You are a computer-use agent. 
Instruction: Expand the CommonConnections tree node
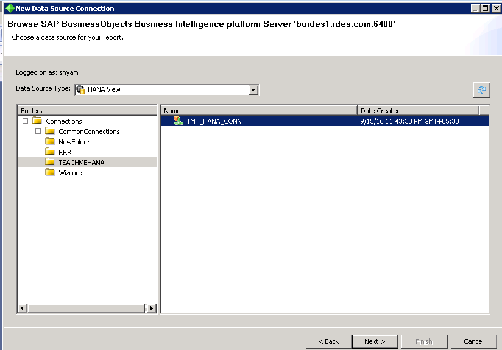(x=38, y=131)
